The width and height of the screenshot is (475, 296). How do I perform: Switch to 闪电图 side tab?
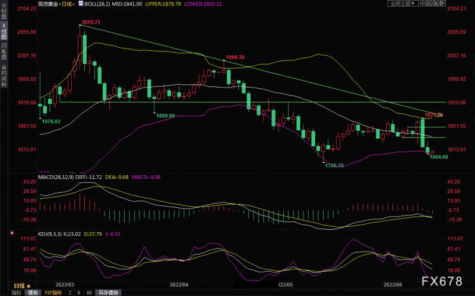point(4,51)
